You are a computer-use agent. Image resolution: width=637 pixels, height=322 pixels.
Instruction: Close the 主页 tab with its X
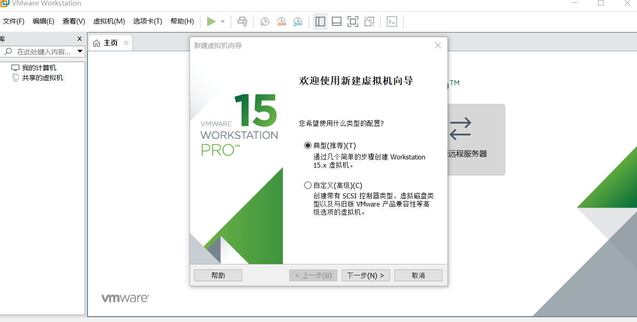(x=126, y=43)
